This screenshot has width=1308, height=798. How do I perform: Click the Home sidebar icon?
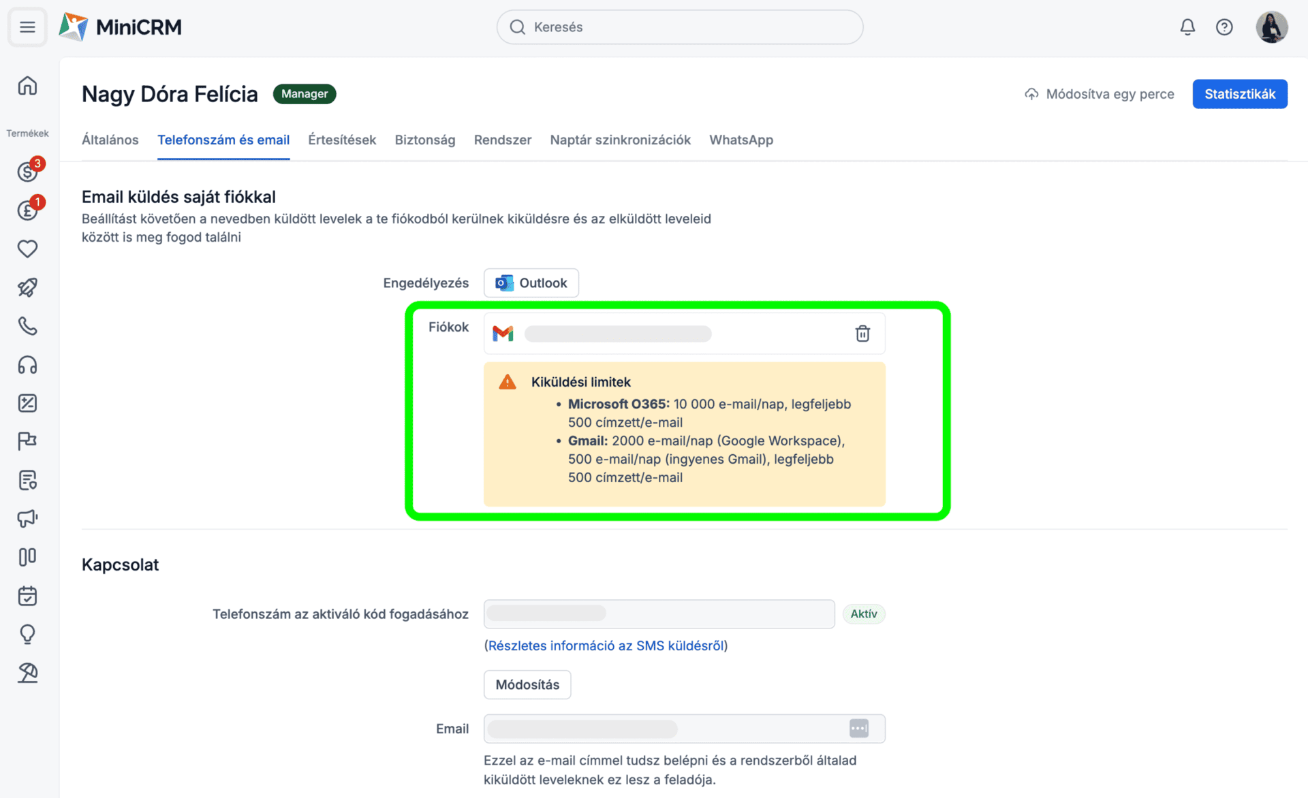pyautogui.click(x=27, y=86)
